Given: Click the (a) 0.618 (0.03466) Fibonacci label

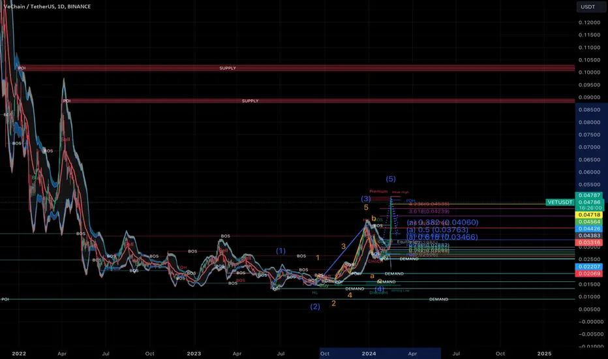Looking at the screenshot, I should pos(442,237).
